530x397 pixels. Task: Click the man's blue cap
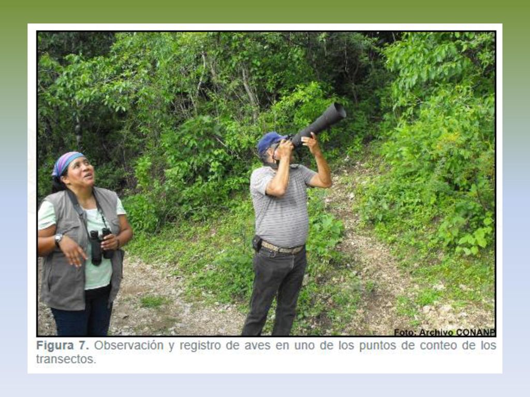pyautogui.click(x=270, y=141)
